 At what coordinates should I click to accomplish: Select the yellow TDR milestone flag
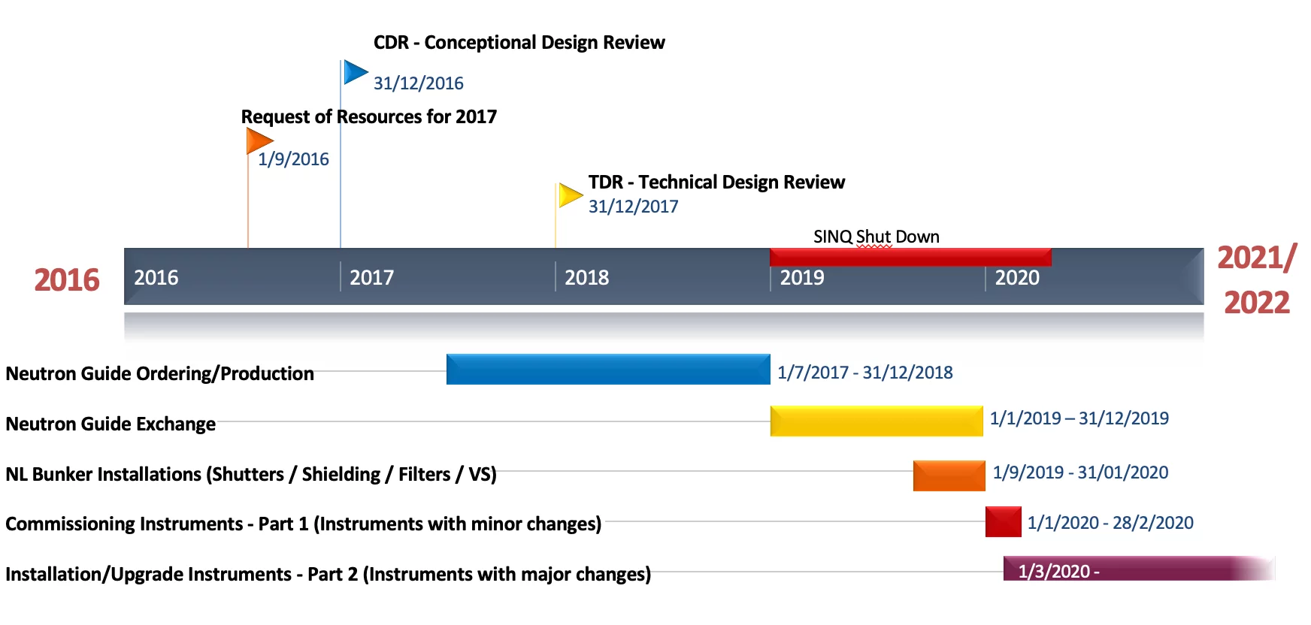[x=570, y=195]
